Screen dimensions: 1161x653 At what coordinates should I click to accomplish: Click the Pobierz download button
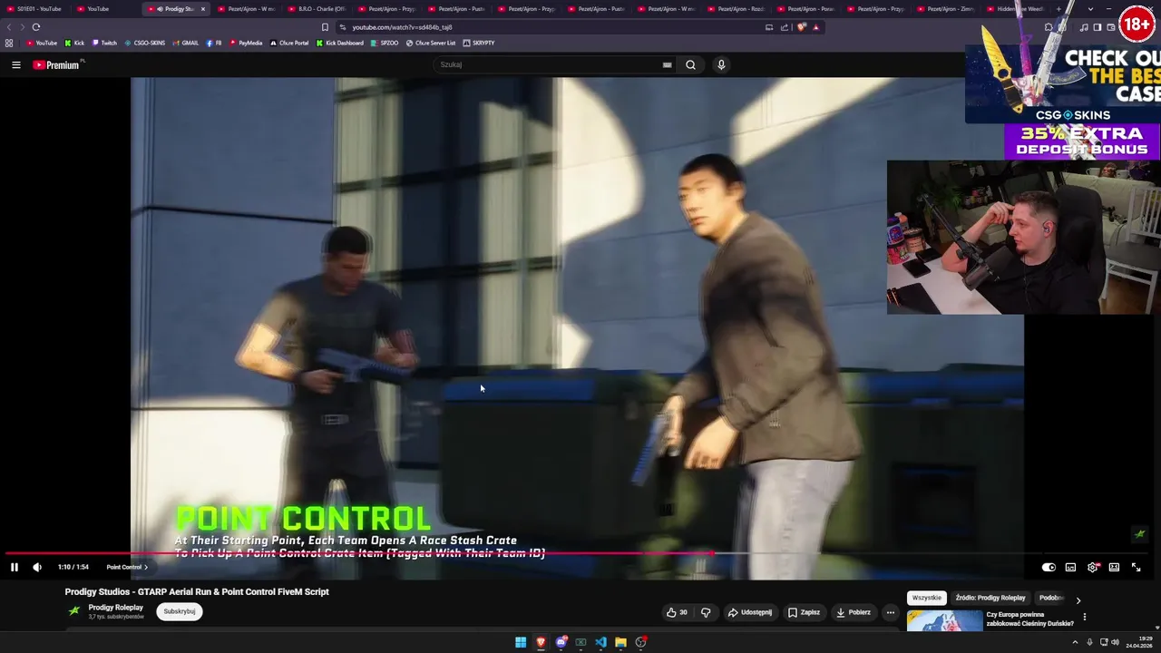click(854, 612)
